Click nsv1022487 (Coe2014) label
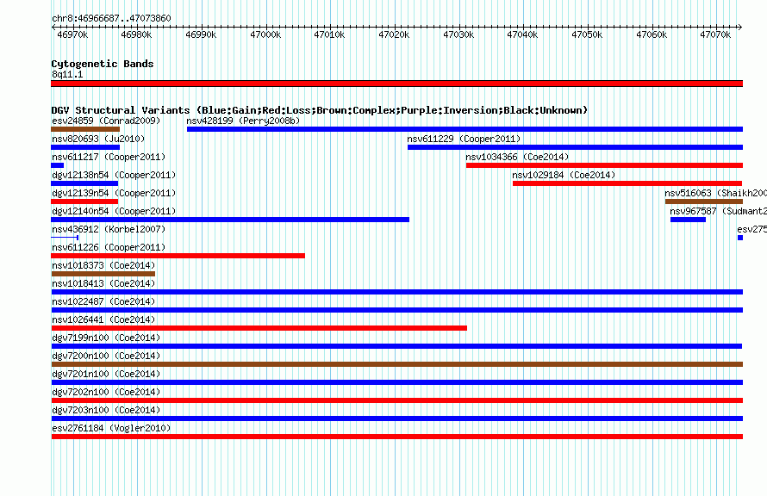The height and width of the screenshot is (496, 767). [103, 301]
